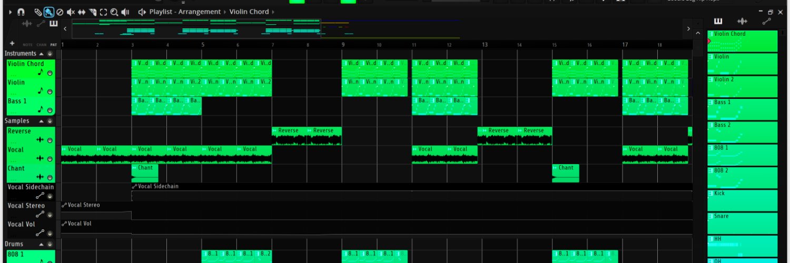The height and width of the screenshot is (263, 790).
Task: Toggle the magnet snap option
Action: 21,12
